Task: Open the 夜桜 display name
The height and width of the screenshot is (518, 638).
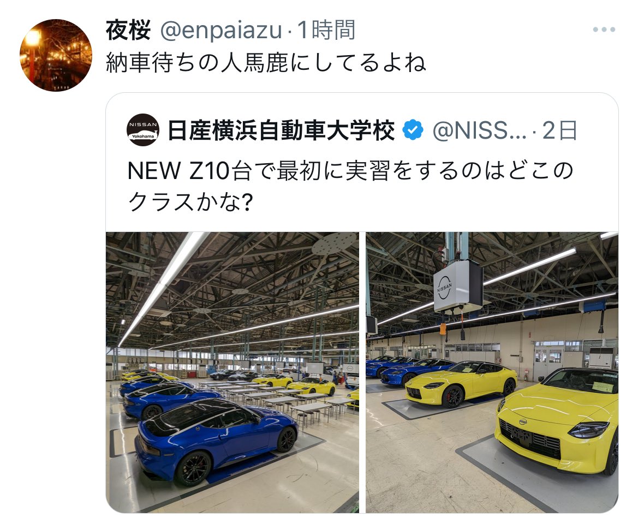Action: tap(128, 30)
